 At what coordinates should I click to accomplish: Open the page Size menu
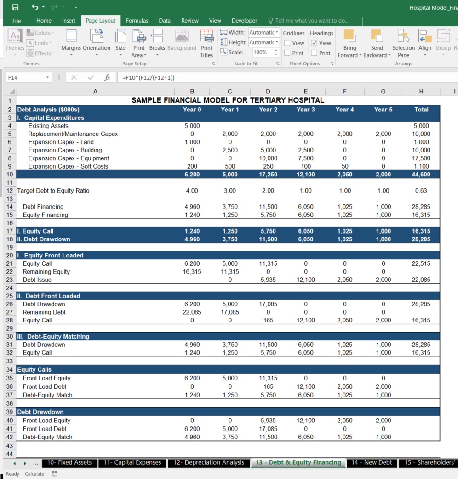[120, 43]
